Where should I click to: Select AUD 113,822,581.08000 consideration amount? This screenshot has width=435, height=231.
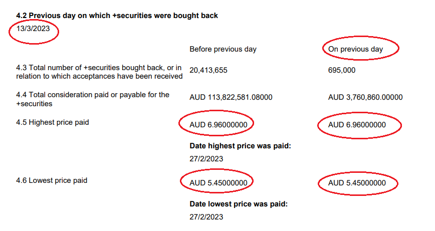tap(231, 97)
